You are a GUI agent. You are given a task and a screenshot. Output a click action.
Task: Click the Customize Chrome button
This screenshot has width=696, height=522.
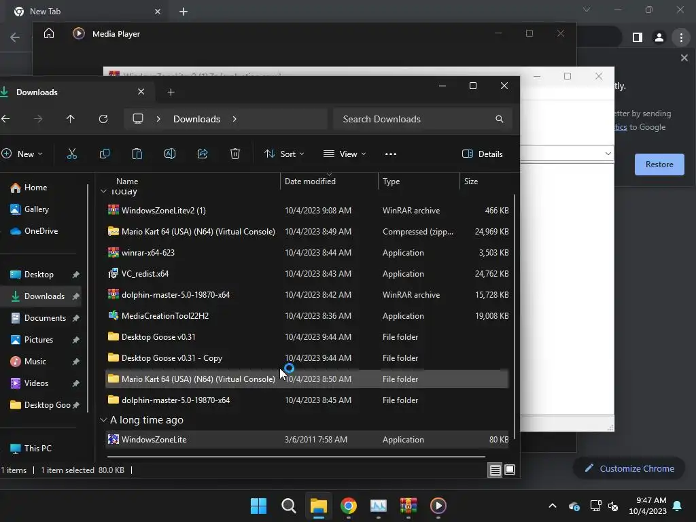629,468
